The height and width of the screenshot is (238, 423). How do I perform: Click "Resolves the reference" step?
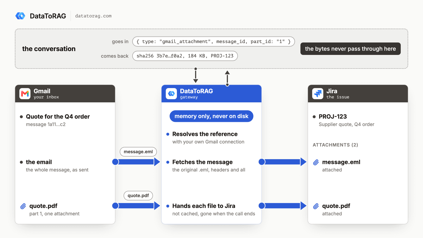point(205,134)
